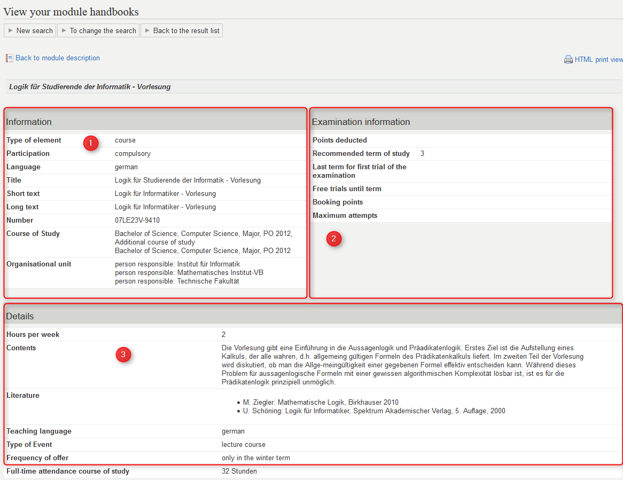
Task: Click the arrow icon on Back to the result list
Action: pyautogui.click(x=147, y=30)
